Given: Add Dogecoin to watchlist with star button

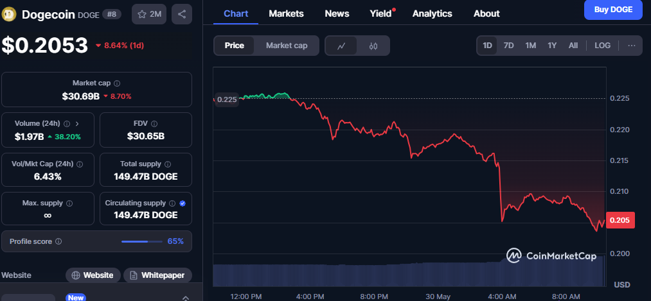Looking at the screenshot, I should (x=149, y=14).
